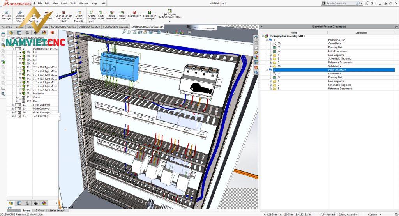Expand the L5 Top Assembly node

[x=12, y=116]
